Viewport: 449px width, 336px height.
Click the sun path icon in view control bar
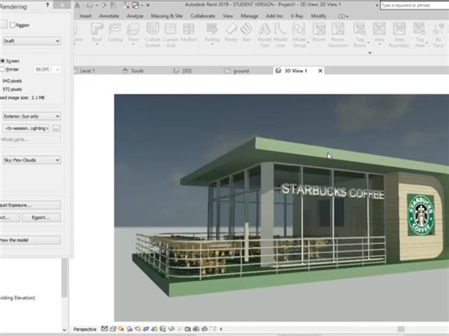click(121, 329)
